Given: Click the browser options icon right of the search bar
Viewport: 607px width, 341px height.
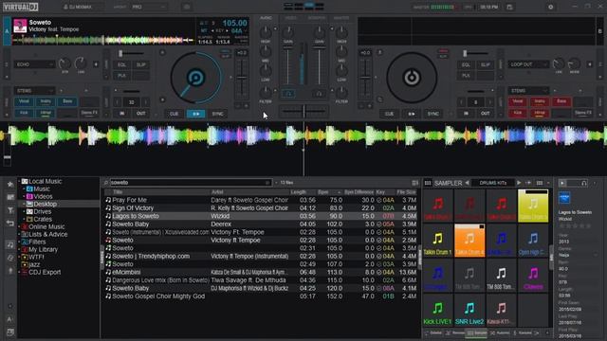Looking at the screenshot, I should (415, 183).
